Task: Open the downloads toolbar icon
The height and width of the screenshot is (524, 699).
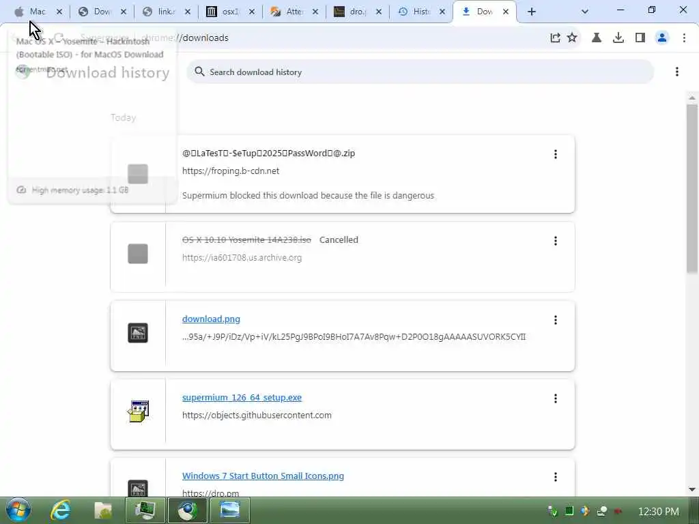Action: 618,38
